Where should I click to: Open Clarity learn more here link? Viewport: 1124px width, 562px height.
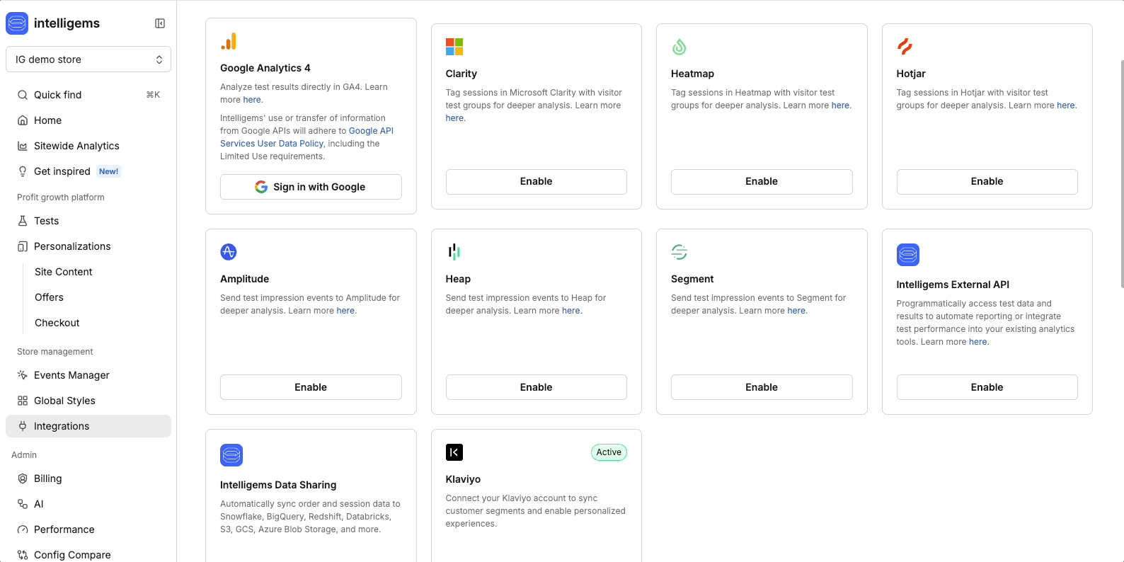(x=454, y=118)
